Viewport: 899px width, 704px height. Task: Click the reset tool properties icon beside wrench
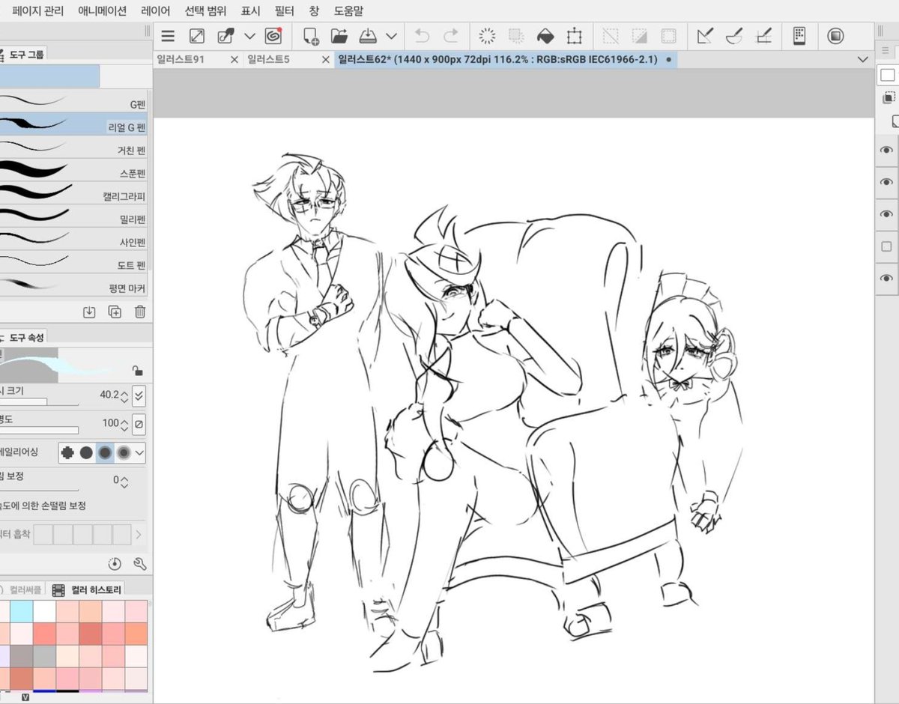pyautogui.click(x=115, y=563)
